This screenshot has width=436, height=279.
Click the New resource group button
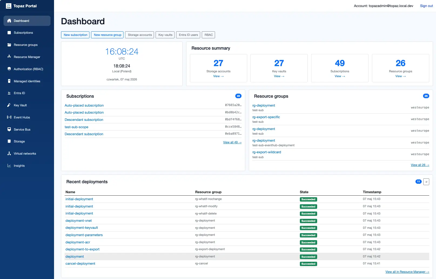[x=108, y=35]
